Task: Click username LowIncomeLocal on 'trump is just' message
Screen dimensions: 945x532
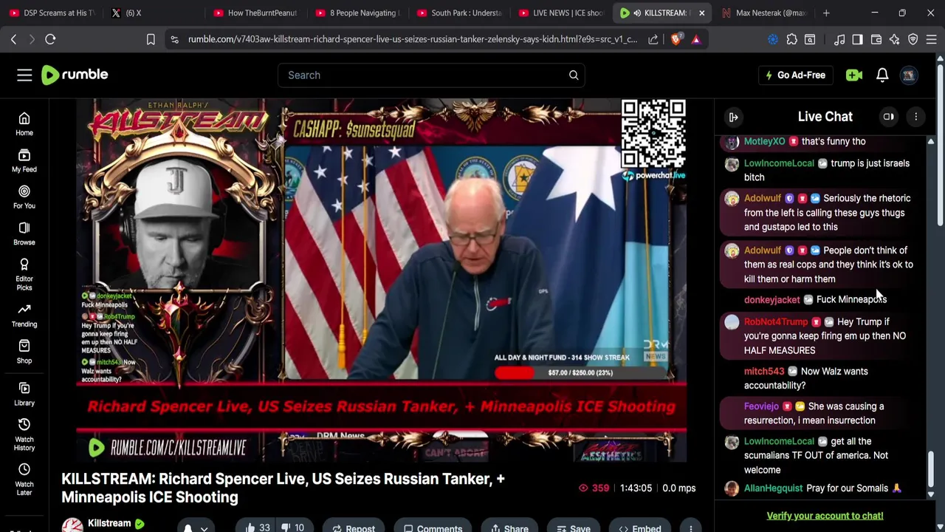Action: 779,163
